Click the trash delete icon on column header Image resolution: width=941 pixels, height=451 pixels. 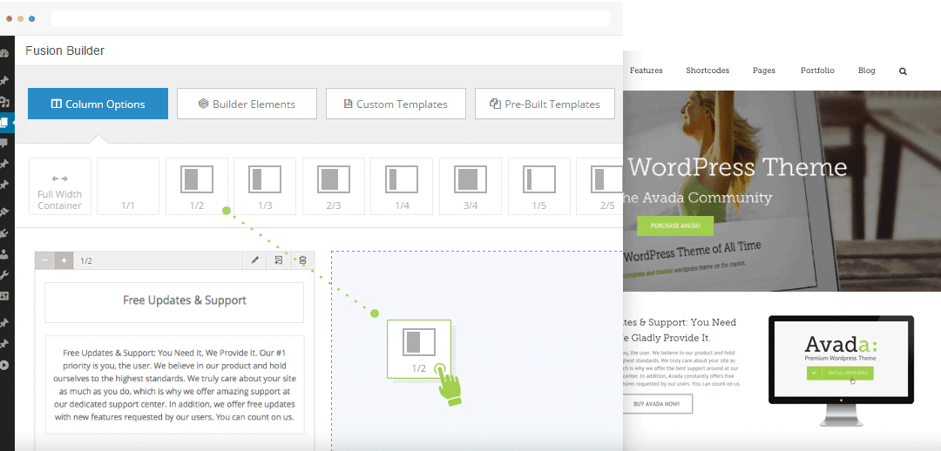coord(302,260)
